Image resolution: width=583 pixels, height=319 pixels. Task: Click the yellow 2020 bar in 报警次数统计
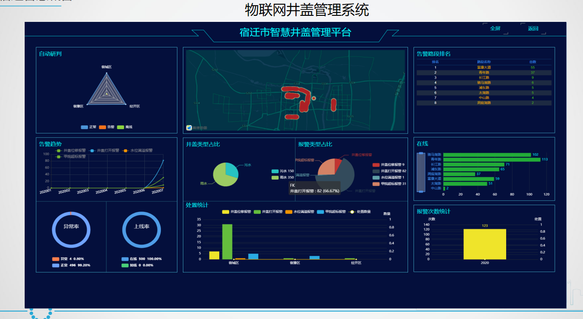point(484,244)
